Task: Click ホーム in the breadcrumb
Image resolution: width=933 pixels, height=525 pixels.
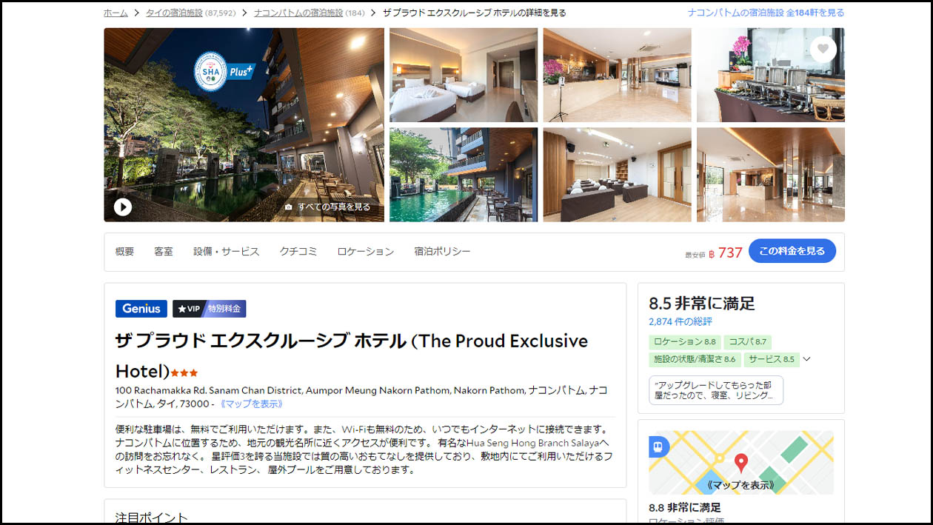Action: [x=116, y=13]
